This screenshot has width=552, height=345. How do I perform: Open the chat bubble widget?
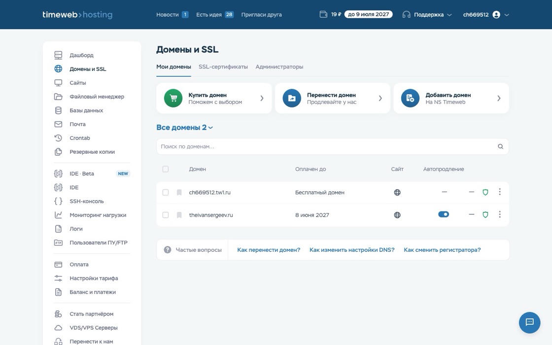(x=529, y=322)
